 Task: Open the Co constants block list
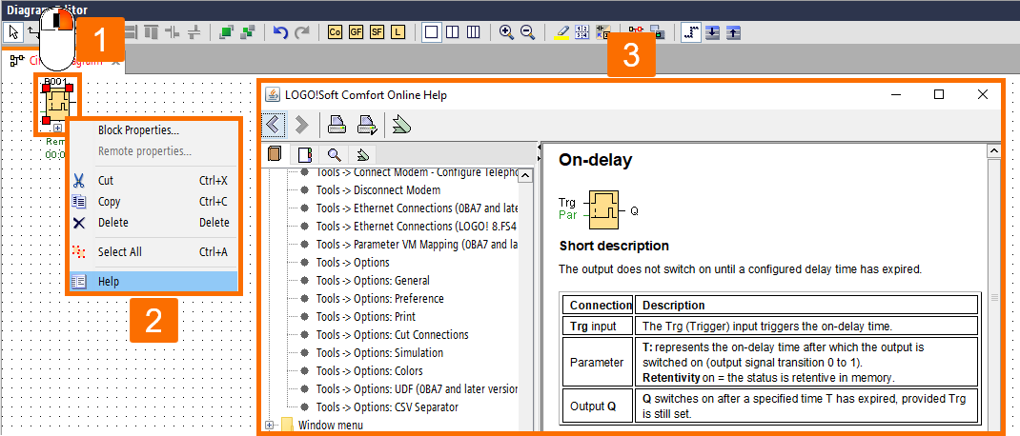coord(335,31)
